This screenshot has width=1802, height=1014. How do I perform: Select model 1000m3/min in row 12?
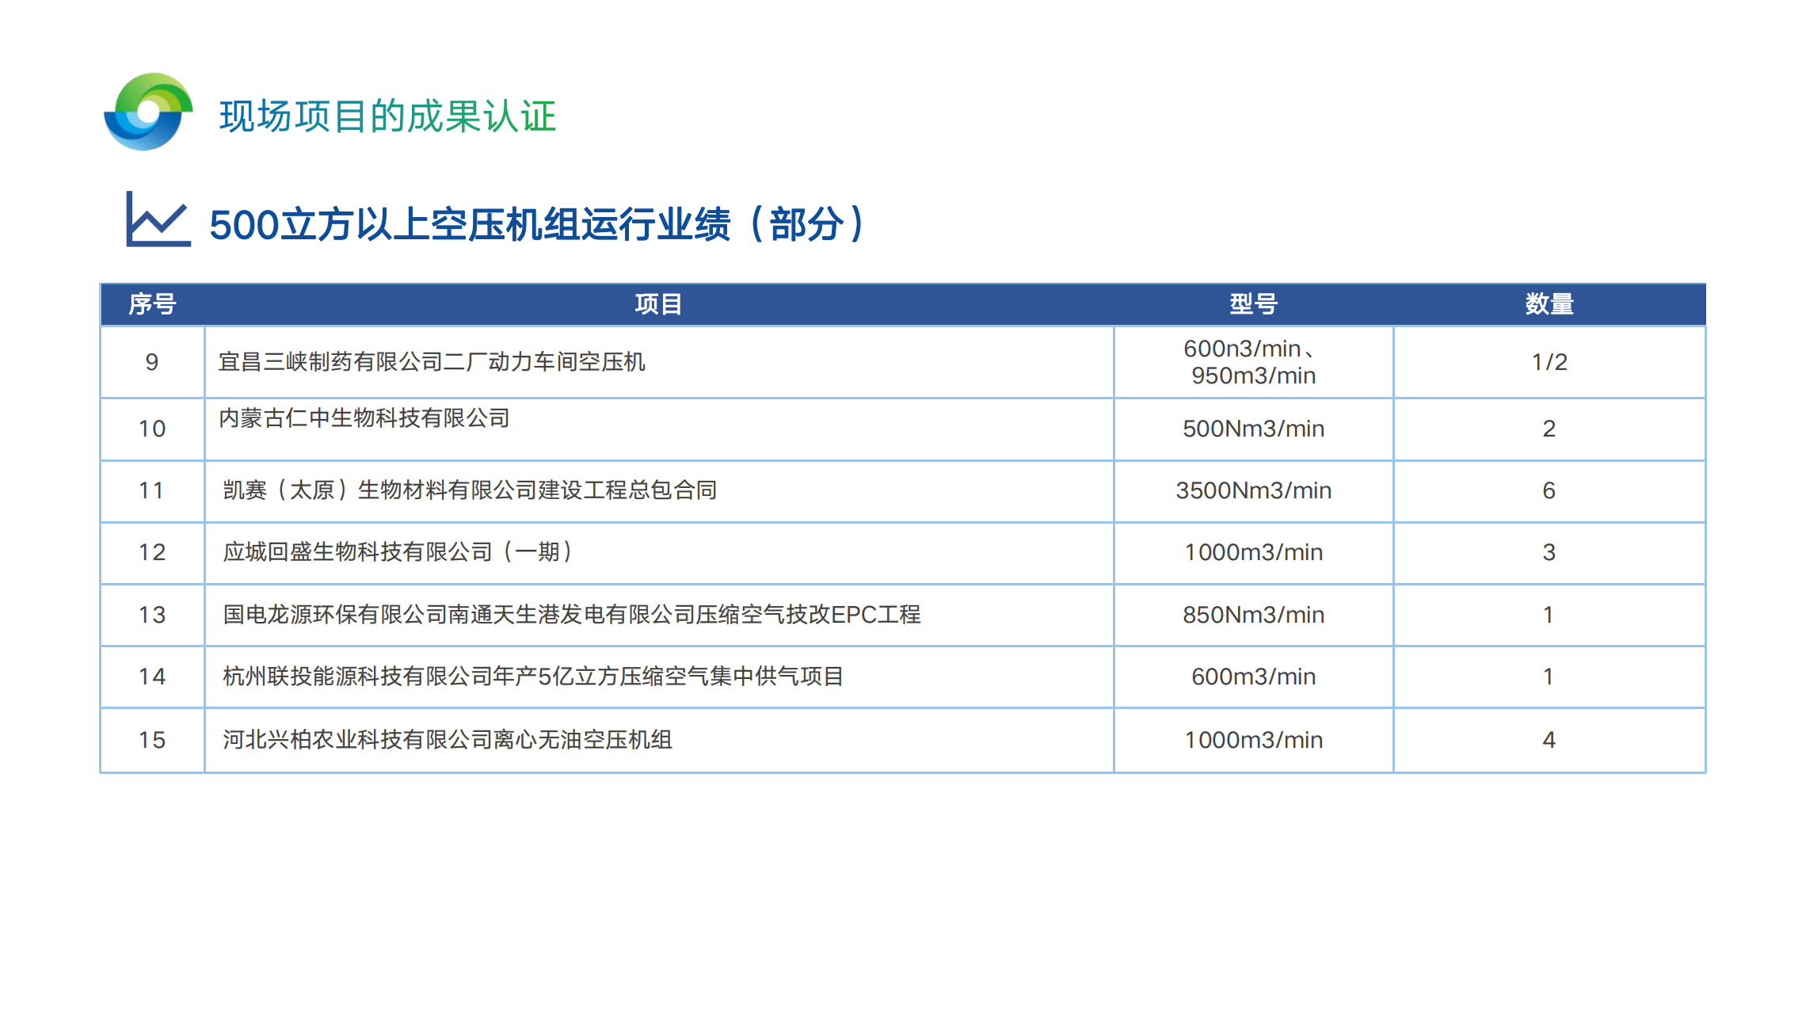1253,552
